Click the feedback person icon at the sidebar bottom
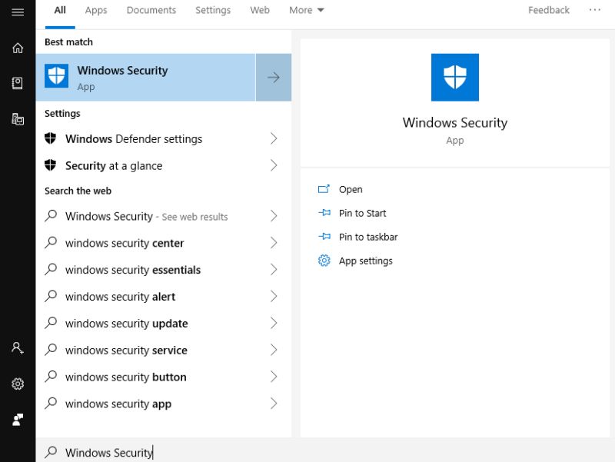 click(x=18, y=420)
